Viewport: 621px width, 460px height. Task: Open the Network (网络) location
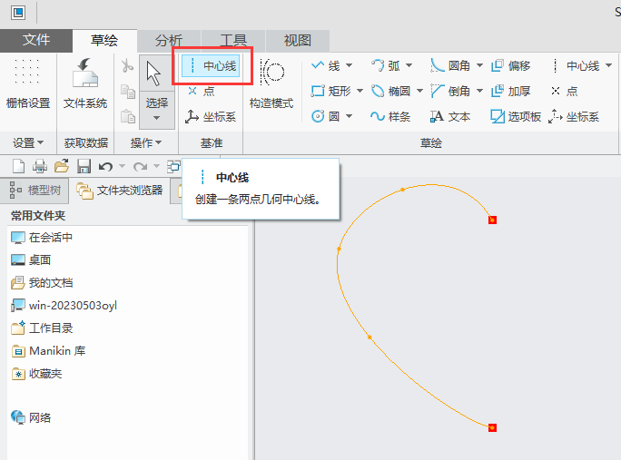(x=31, y=417)
